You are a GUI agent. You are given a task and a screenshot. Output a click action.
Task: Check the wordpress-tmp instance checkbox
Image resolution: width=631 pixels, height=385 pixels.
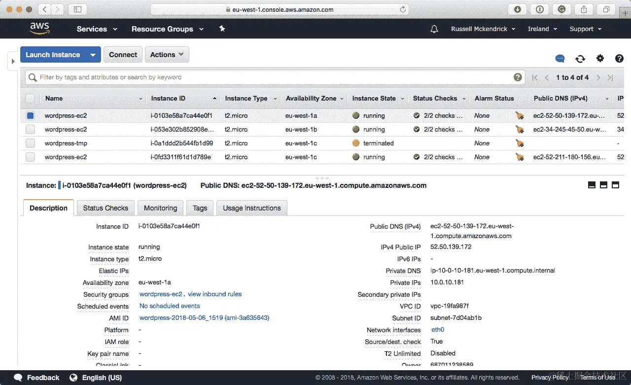tap(30, 143)
